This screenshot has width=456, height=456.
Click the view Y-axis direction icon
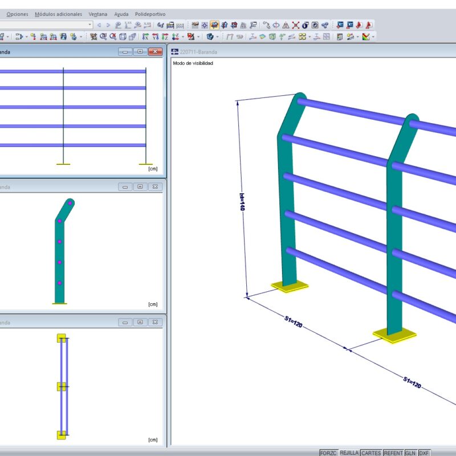(155, 36)
